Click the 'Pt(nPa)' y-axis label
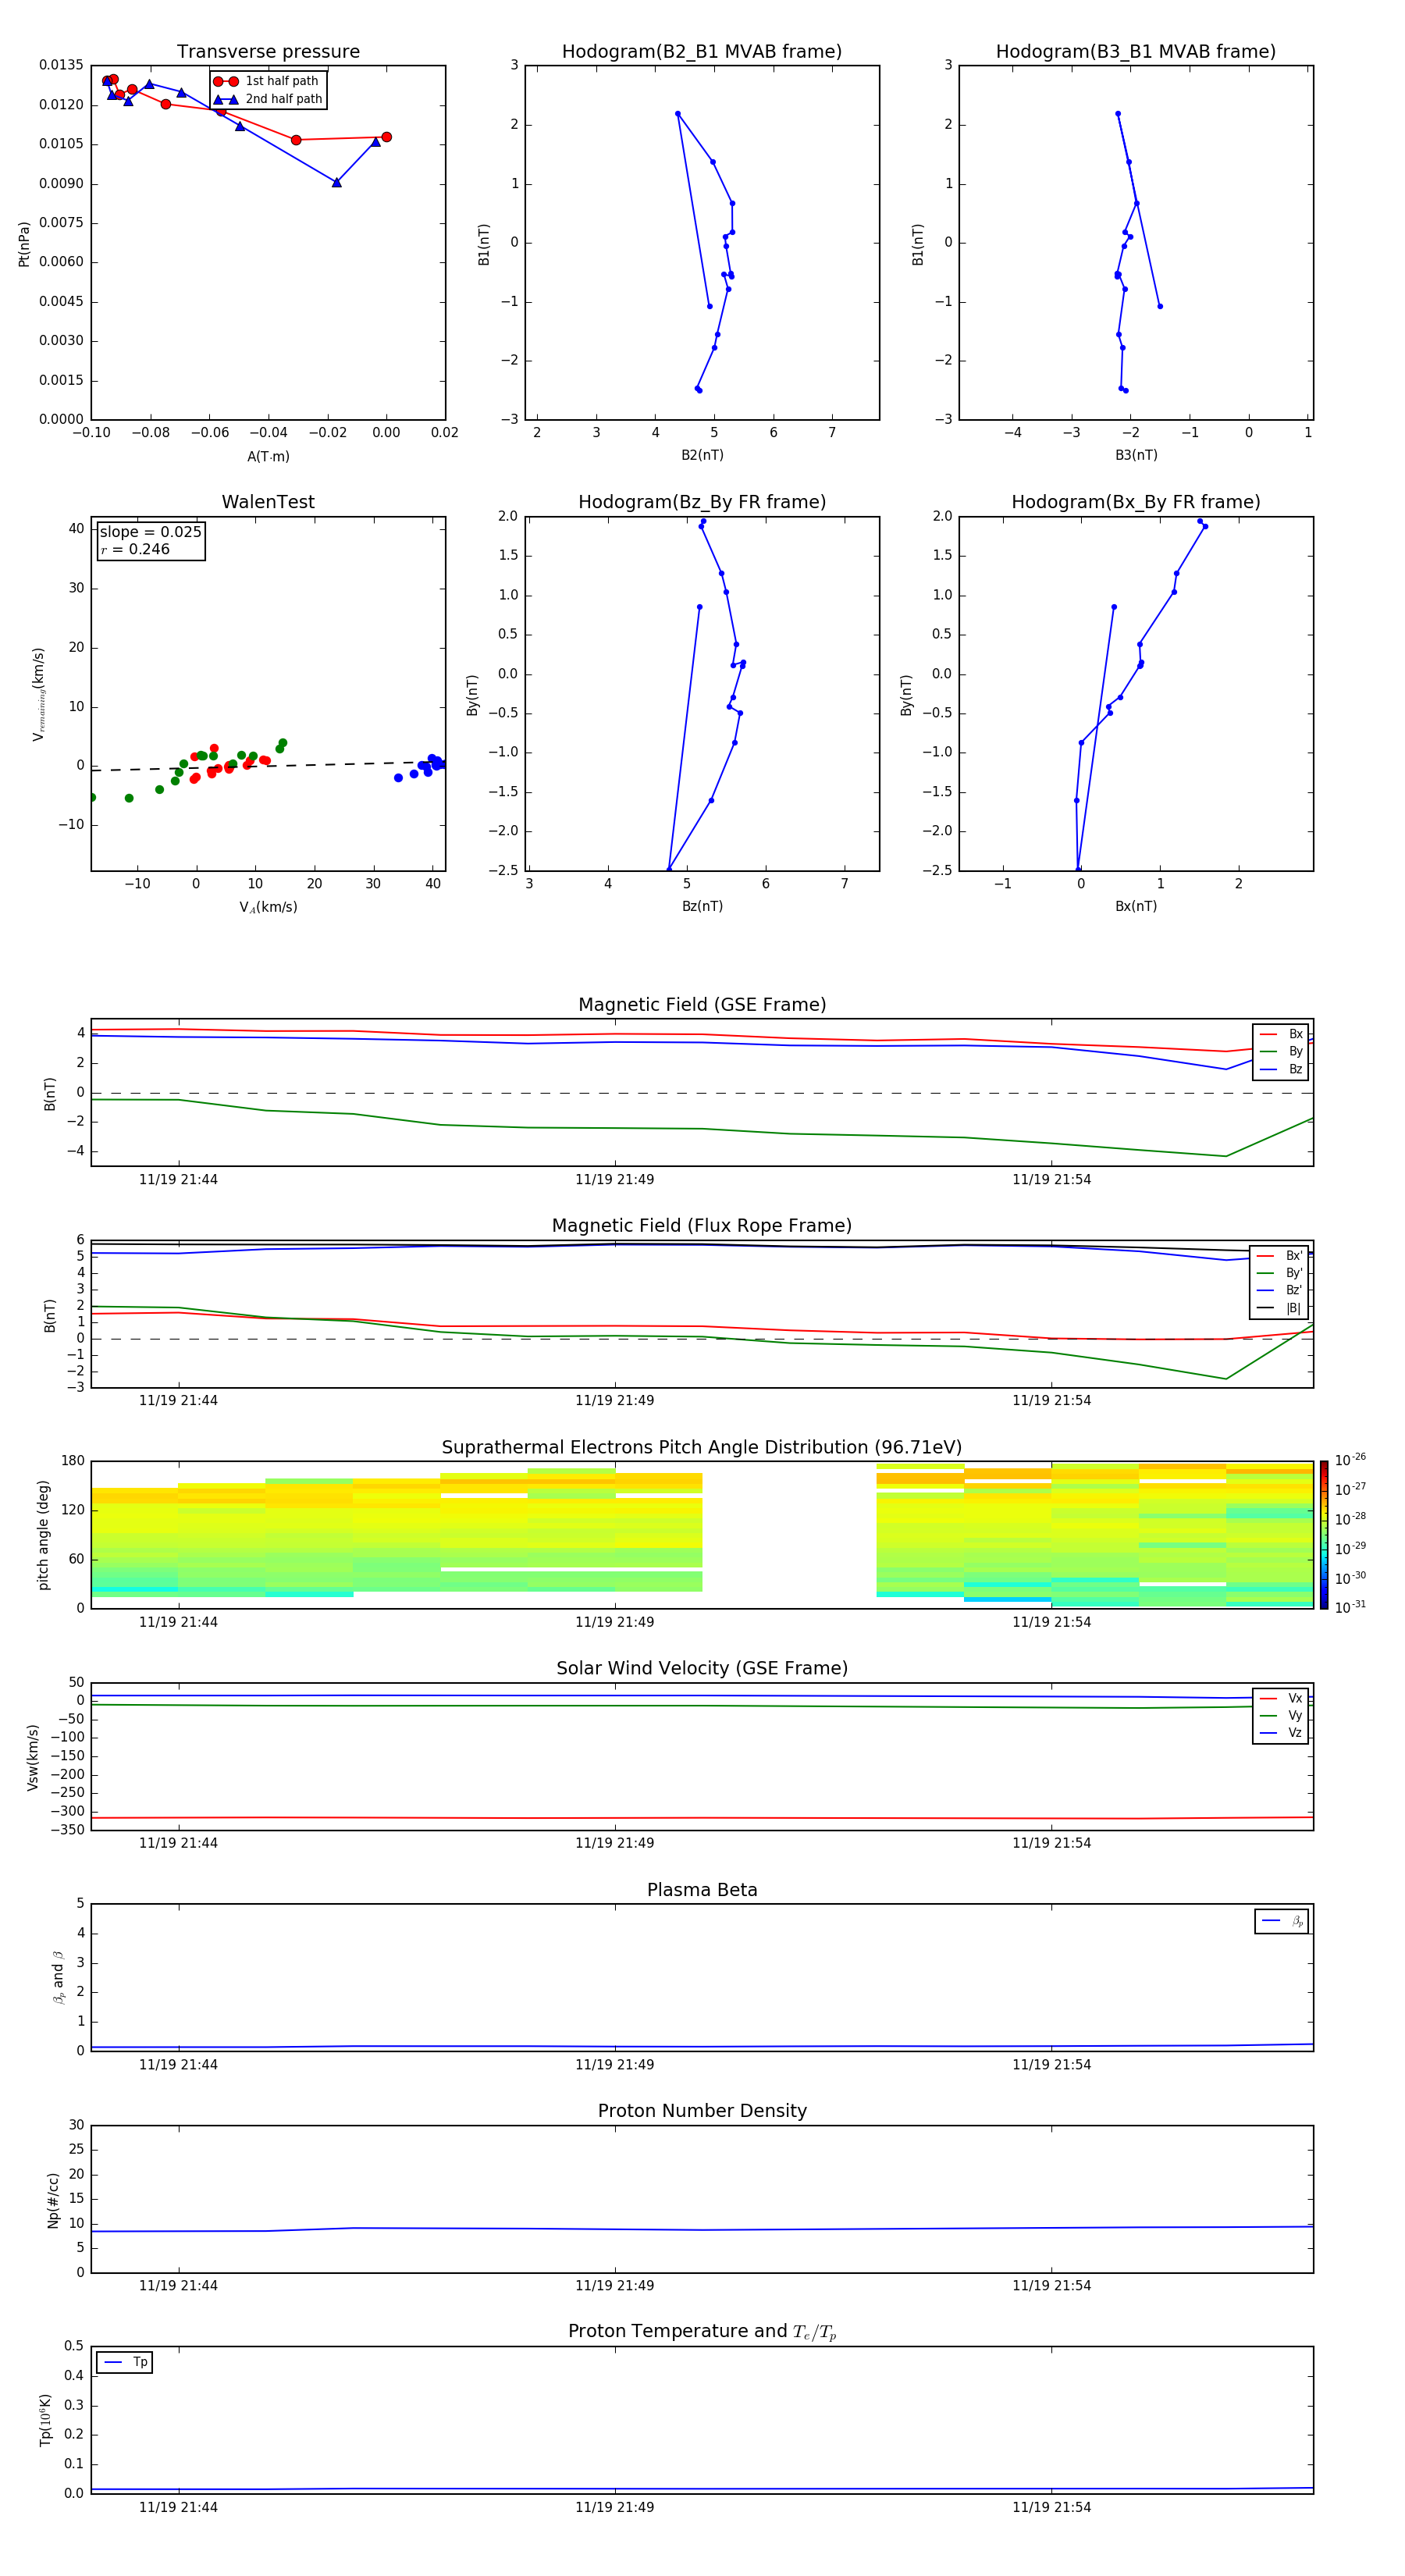The width and height of the screenshot is (1405, 2576). click(24, 244)
